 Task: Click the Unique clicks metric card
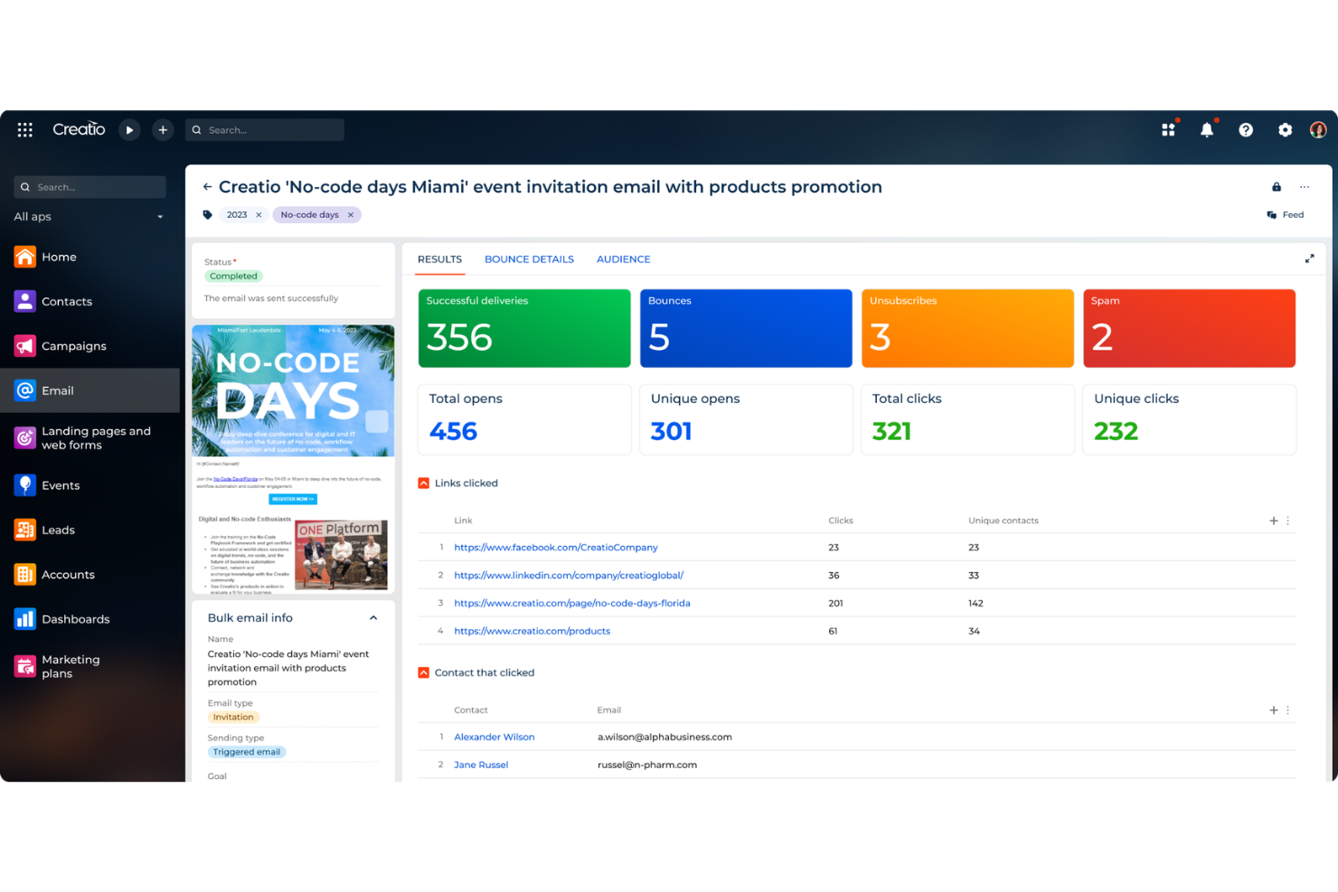[x=1189, y=419]
